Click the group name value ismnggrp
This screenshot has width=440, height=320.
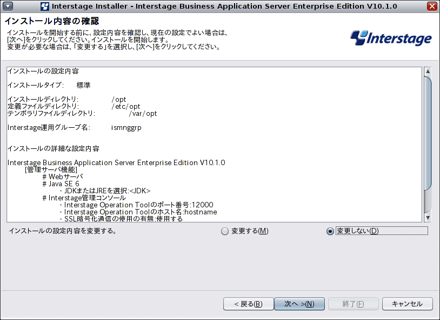[126, 128]
